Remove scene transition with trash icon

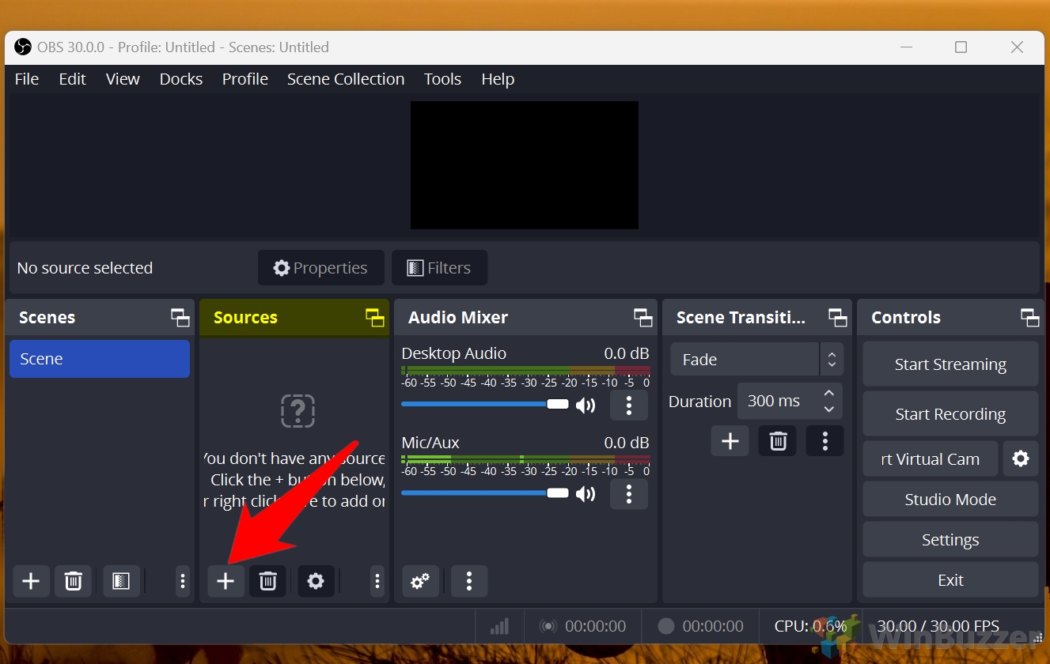point(778,441)
